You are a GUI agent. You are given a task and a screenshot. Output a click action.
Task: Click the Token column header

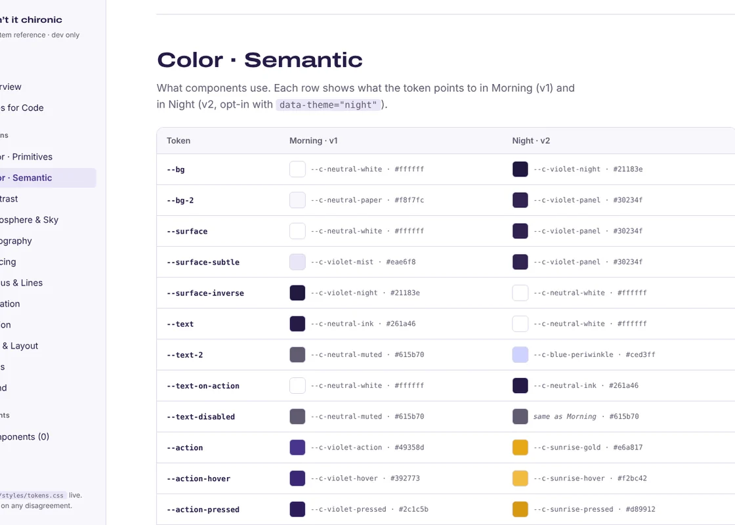[x=178, y=140]
